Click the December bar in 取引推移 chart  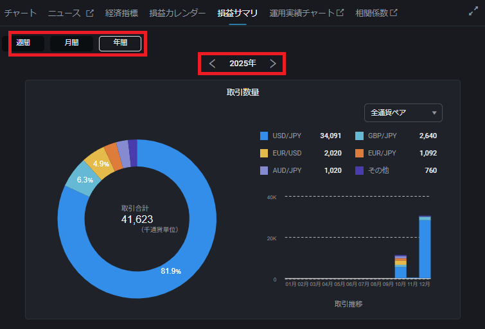coord(425,247)
